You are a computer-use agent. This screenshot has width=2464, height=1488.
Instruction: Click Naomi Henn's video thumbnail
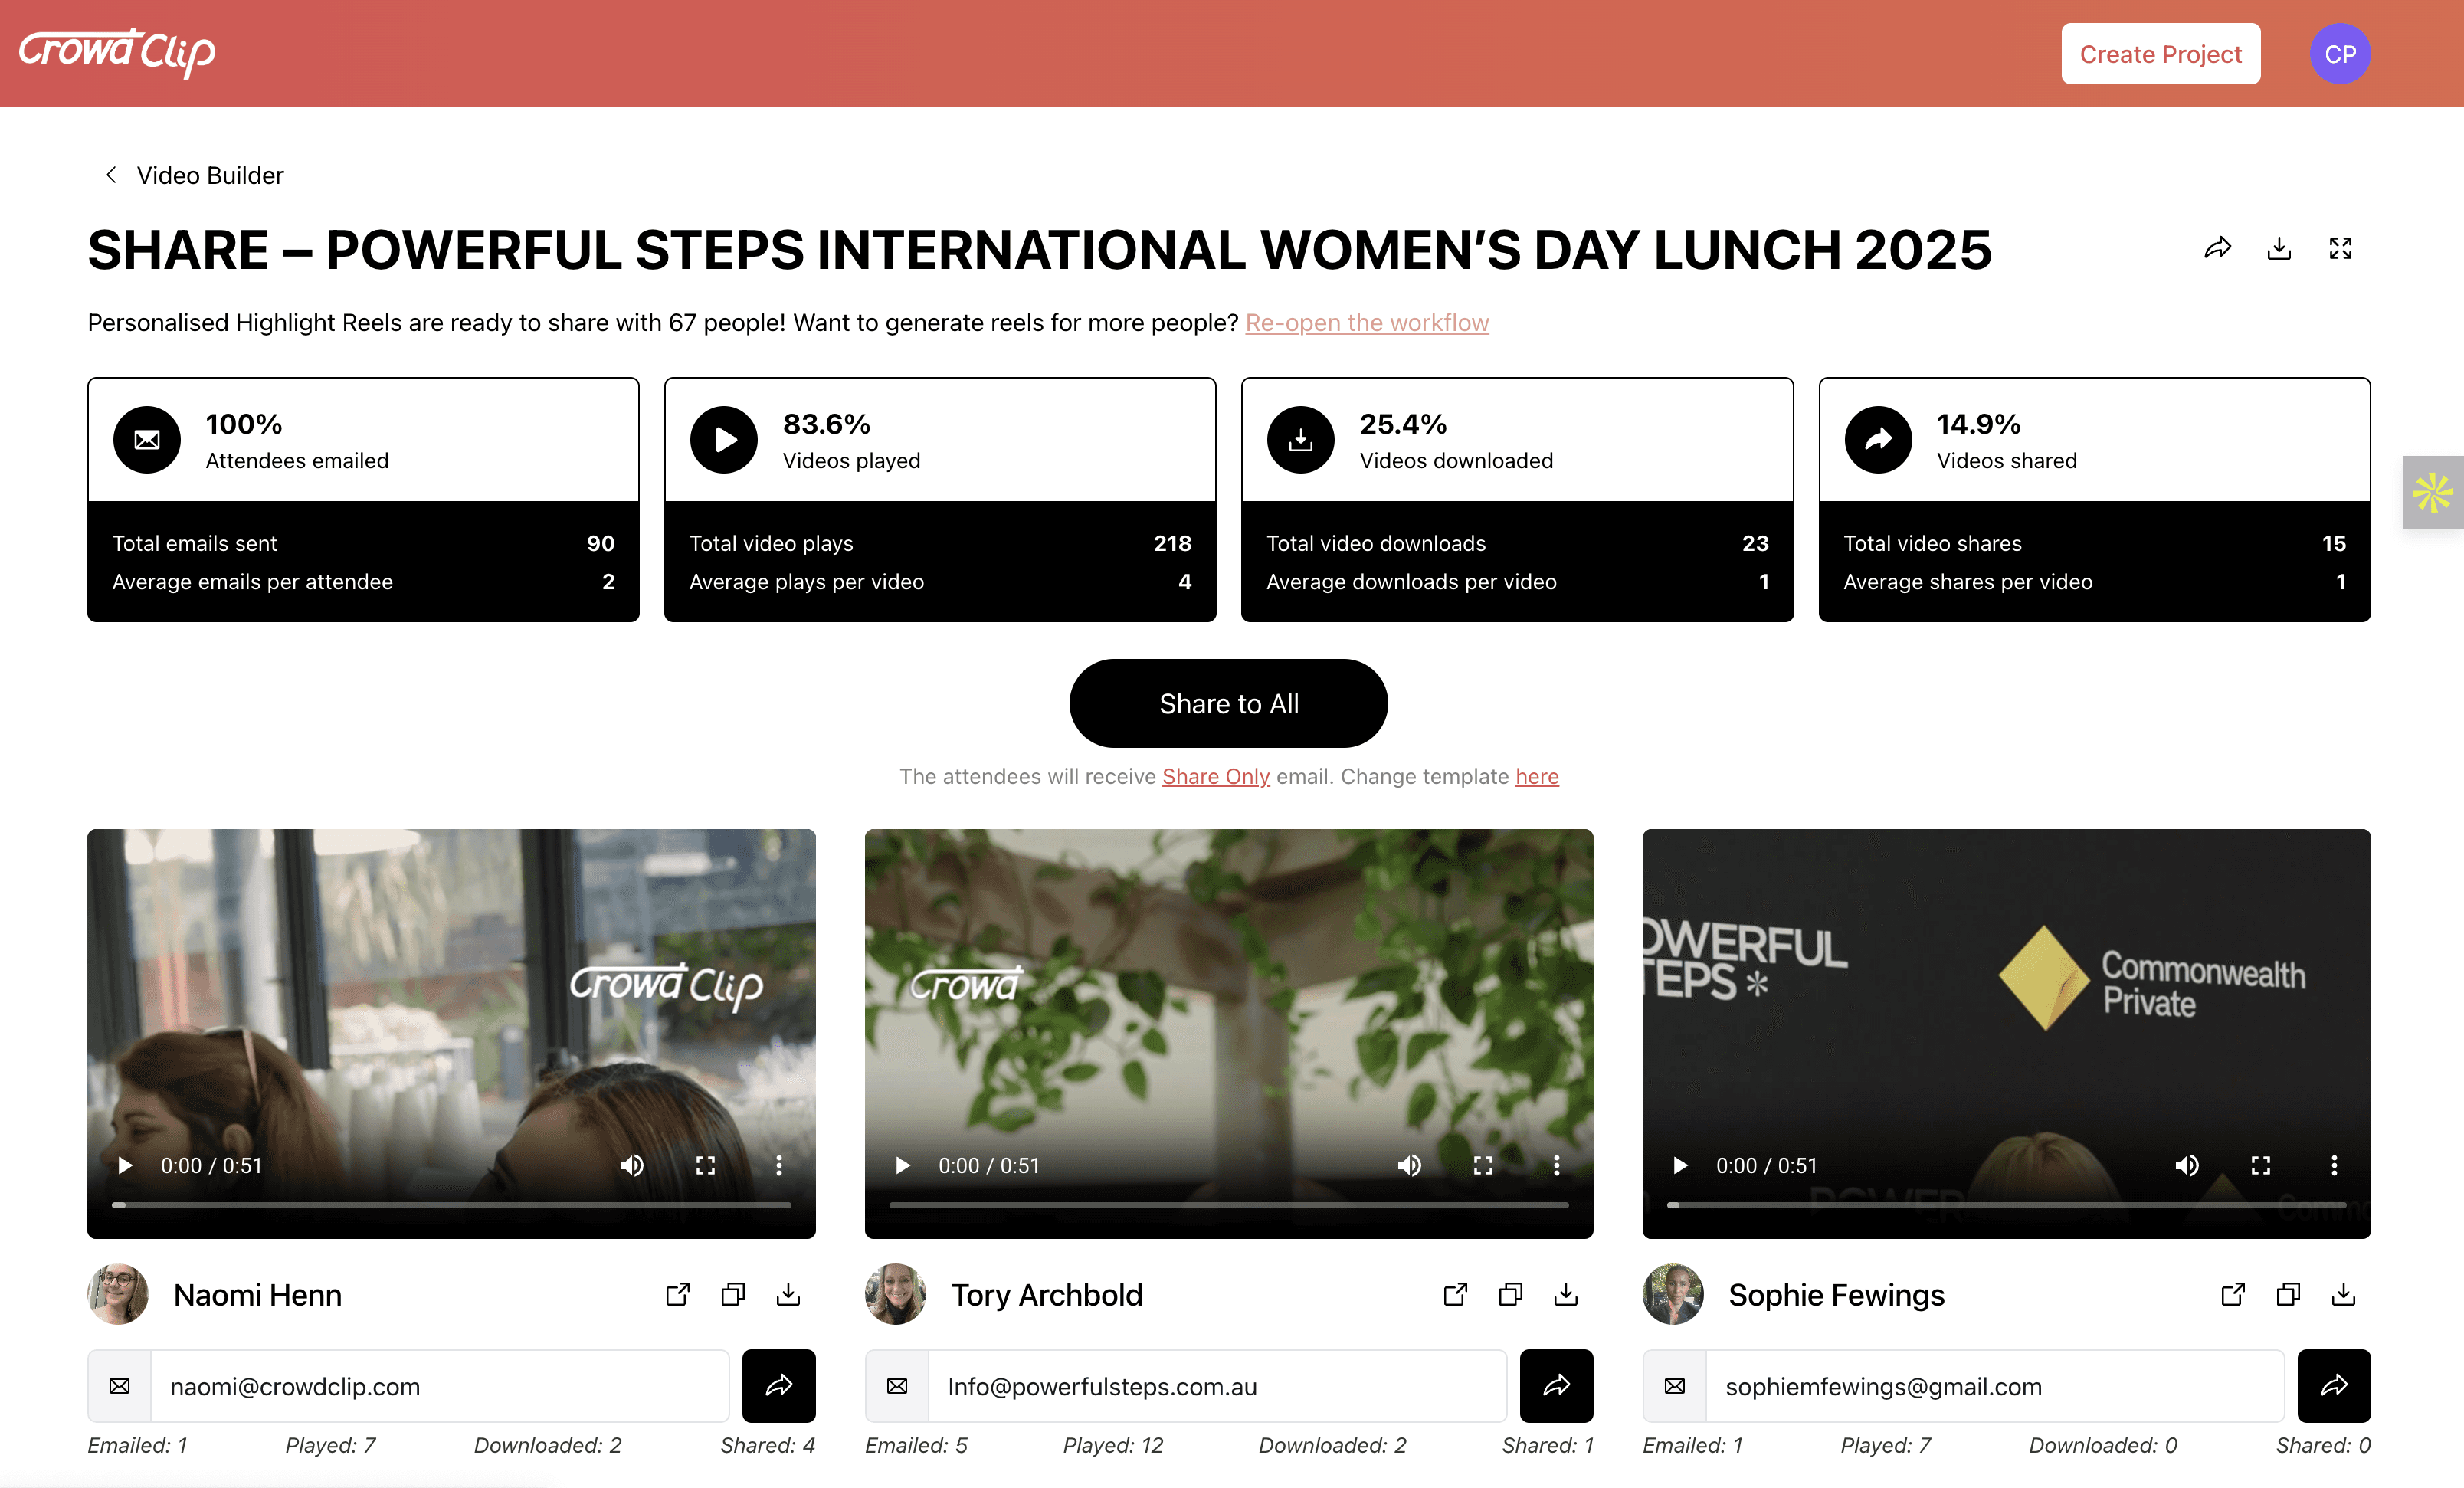pos(452,1034)
